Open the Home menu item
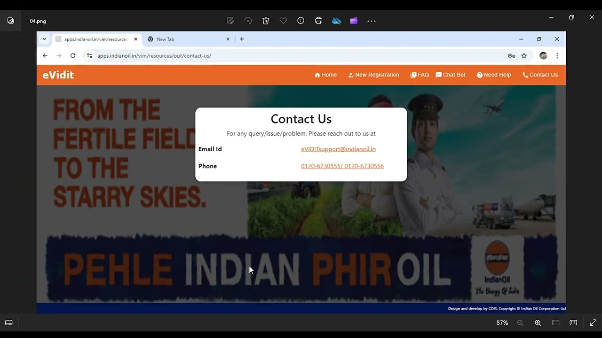Viewport: 602px width, 338px height. 325,75
